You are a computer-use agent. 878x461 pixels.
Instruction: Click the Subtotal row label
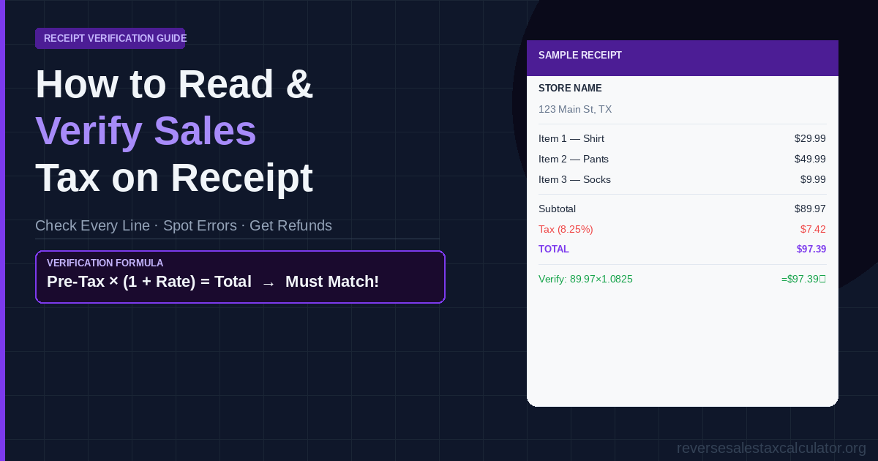tap(557, 209)
